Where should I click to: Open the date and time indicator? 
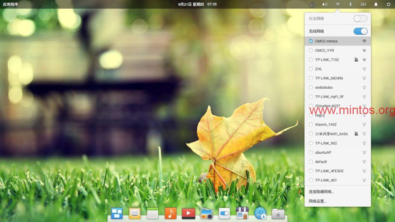coord(197,4)
